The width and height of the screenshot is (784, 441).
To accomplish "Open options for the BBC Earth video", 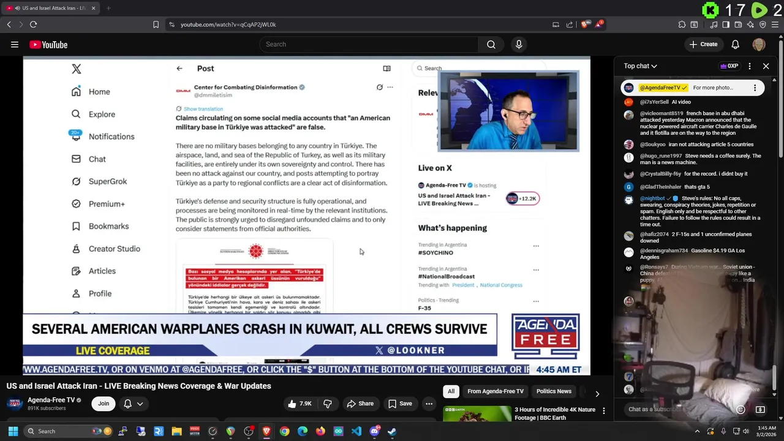I will click(x=603, y=410).
